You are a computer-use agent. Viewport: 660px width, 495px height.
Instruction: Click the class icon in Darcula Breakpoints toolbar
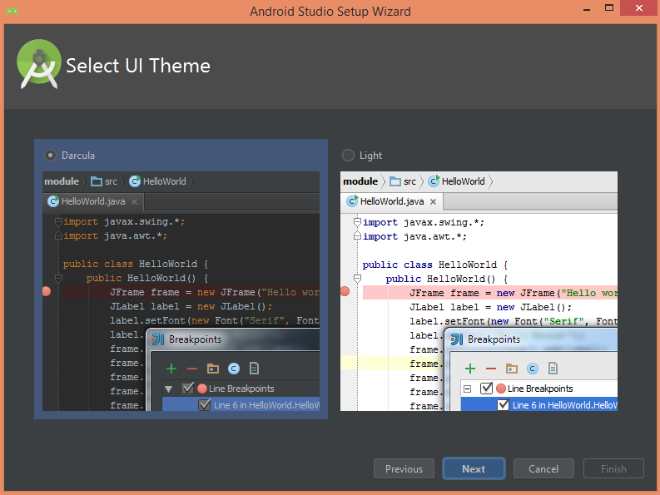coord(234,369)
